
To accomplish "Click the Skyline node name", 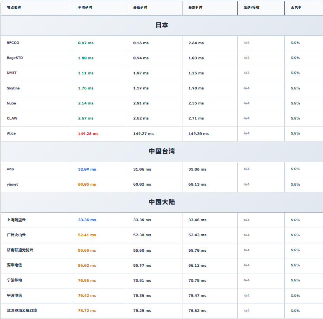I will [13, 88].
